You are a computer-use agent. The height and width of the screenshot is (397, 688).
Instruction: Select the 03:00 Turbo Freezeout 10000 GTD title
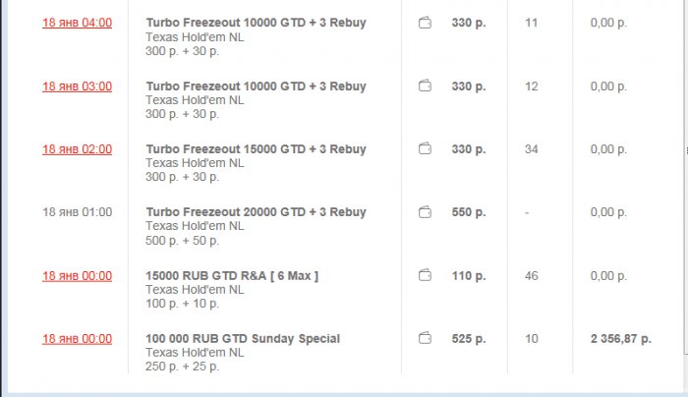(x=256, y=86)
